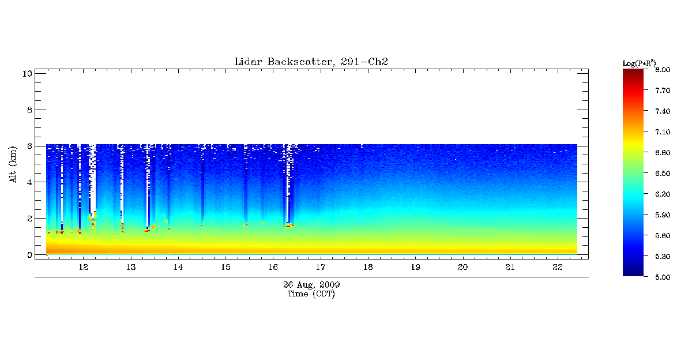Click the colorbar value 6.80
The width and height of the screenshot is (692, 346).
[663, 153]
